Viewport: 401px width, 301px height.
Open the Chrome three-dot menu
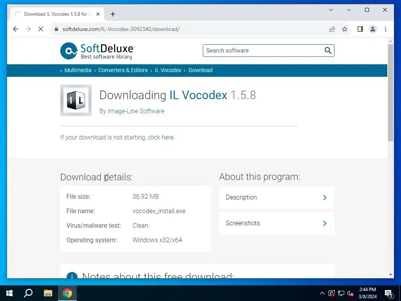[x=385, y=29]
